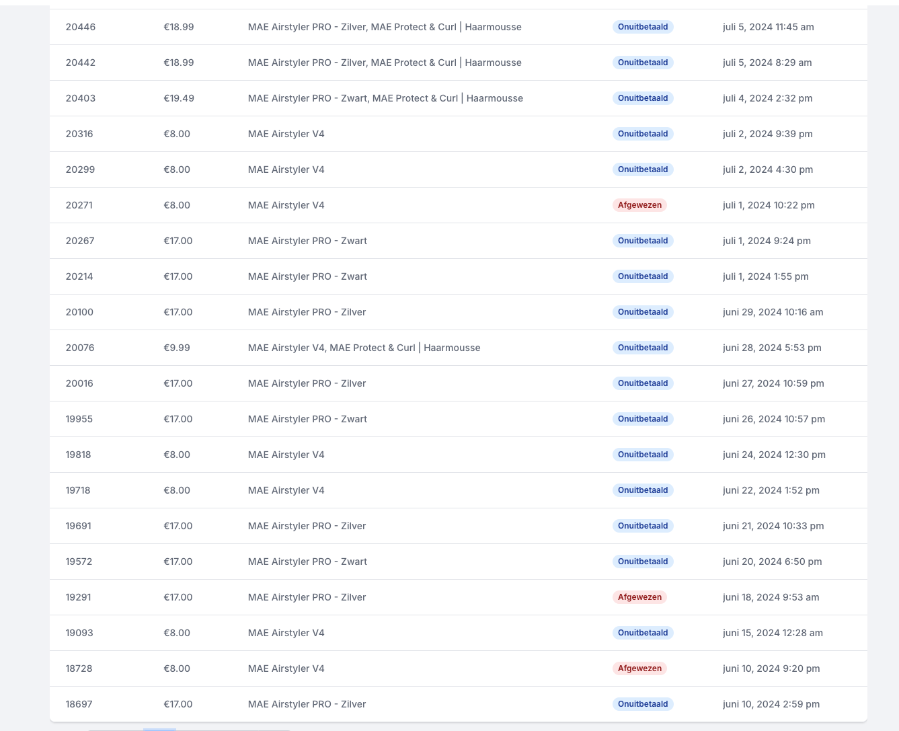The width and height of the screenshot is (899, 731).
Task: Open order 19691
Action: pos(78,526)
